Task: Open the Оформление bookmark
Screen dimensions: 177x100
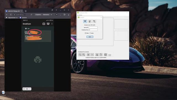Action: coord(12,18)
